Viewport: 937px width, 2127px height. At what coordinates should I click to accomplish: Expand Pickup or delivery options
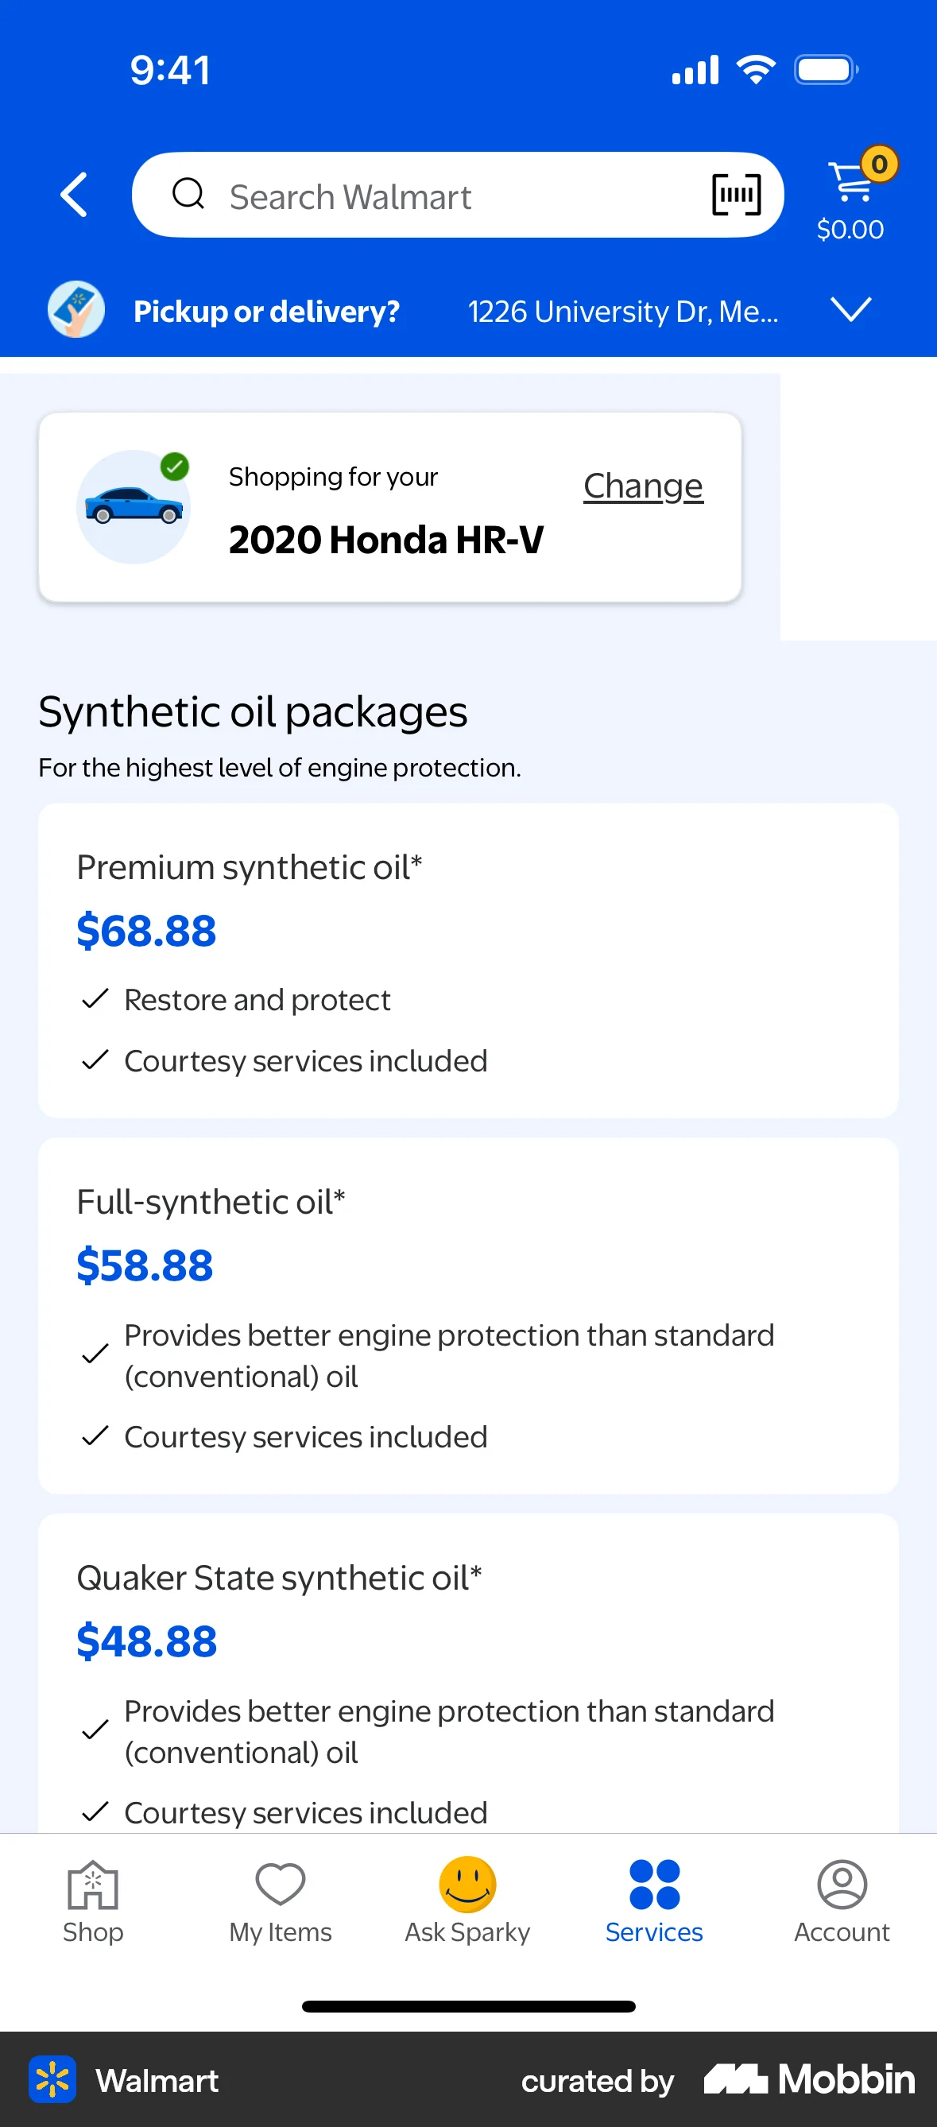tap(265, 312)
